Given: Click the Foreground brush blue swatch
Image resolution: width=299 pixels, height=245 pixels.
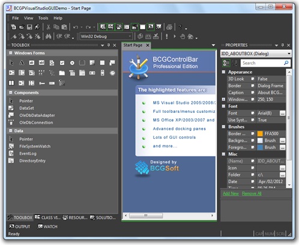Looking at the screenshot, I should [260, 147].
